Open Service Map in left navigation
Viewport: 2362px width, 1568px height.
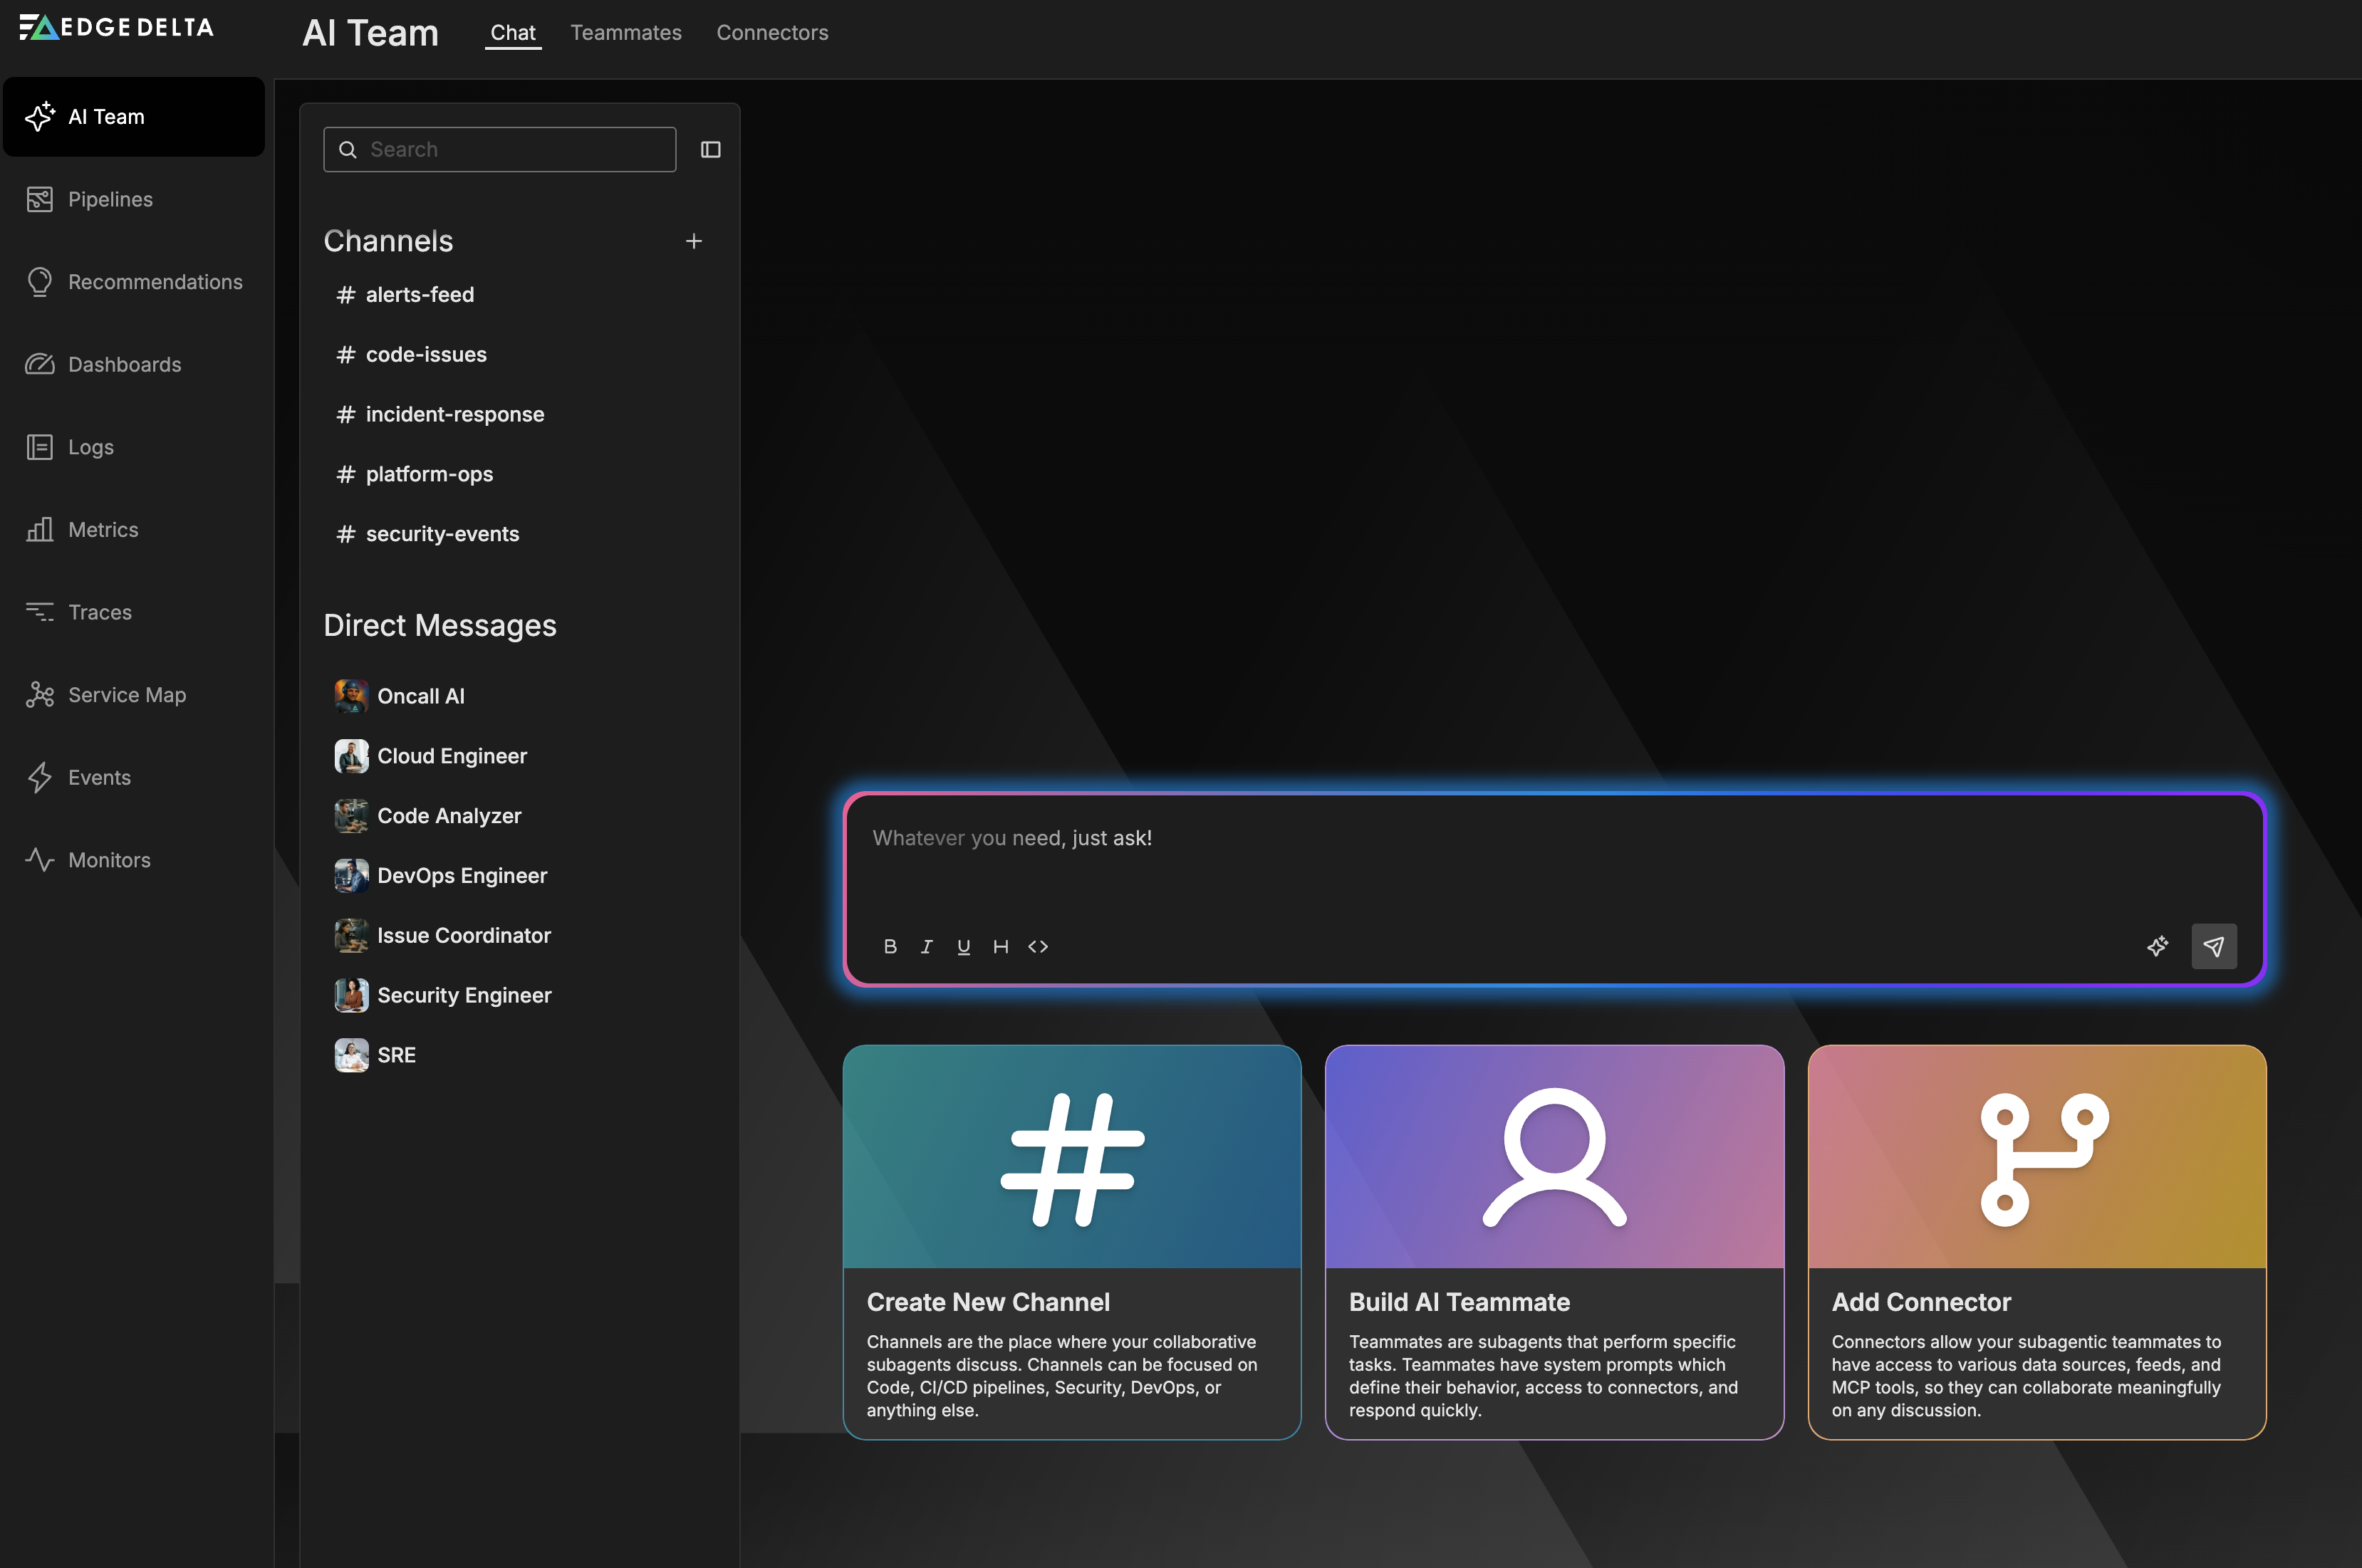click(x=126, y=694)
